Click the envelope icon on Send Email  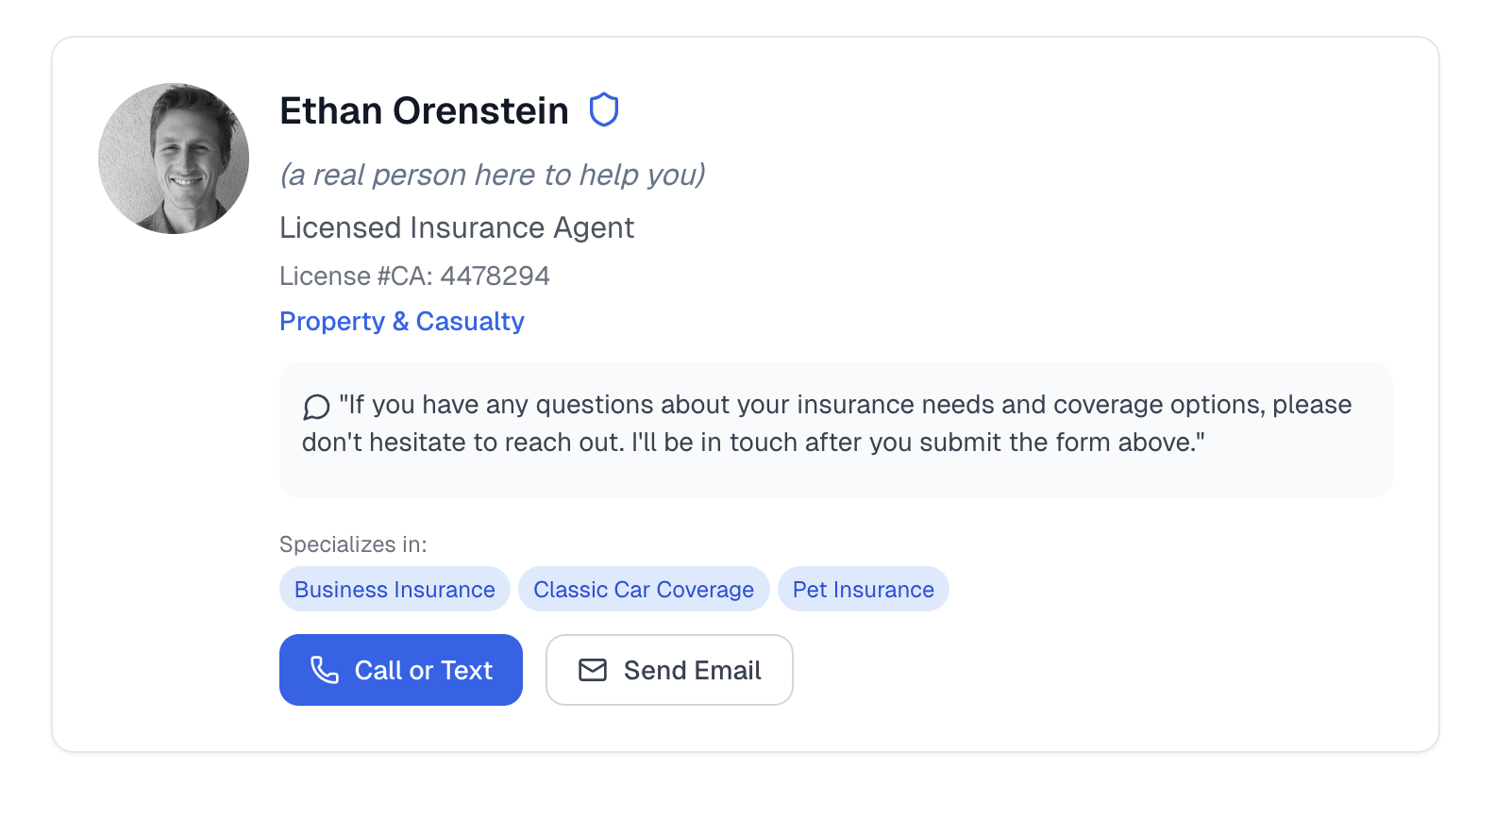coord(593,670)
